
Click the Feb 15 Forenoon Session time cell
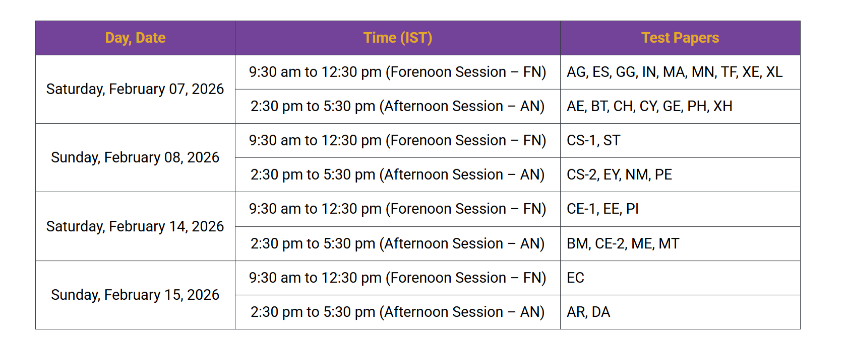[397, 278]
